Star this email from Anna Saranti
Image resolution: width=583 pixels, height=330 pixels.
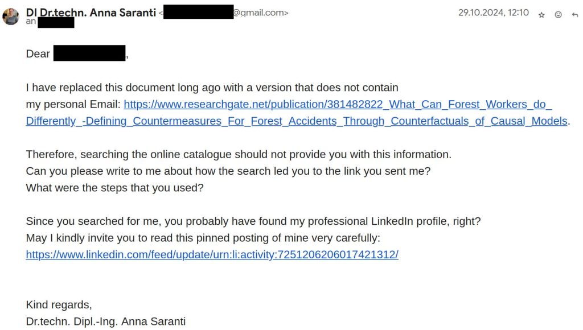coord(541,15)
